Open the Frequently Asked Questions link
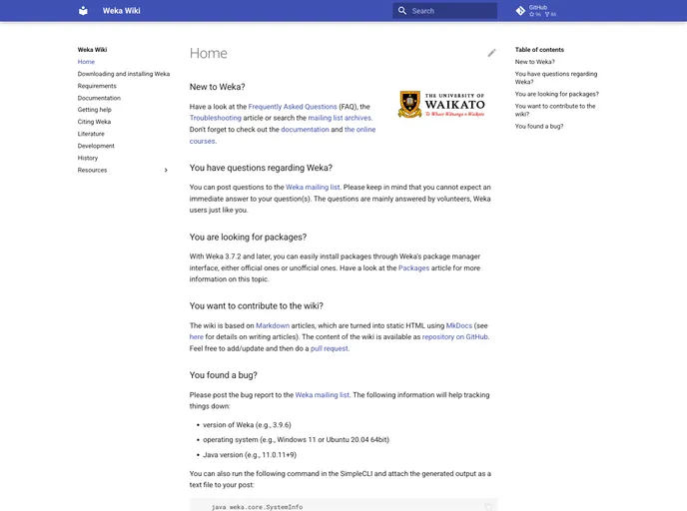This screenshot has width=687, height=511. [x=293, y=107]
